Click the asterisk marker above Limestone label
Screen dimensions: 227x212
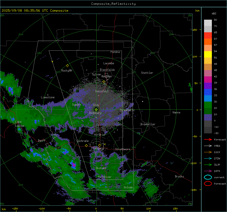[x=48, y=95]
